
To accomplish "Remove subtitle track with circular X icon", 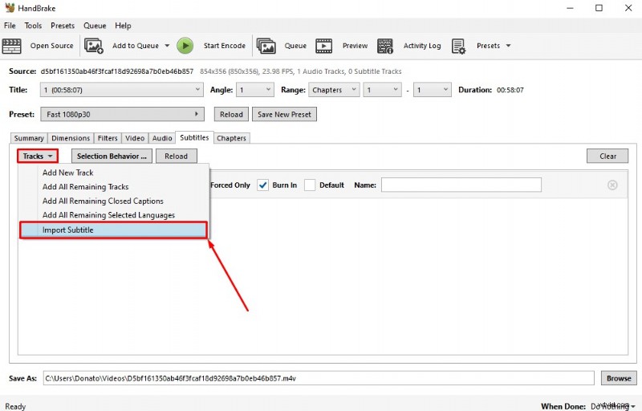I will coord(612,185).
